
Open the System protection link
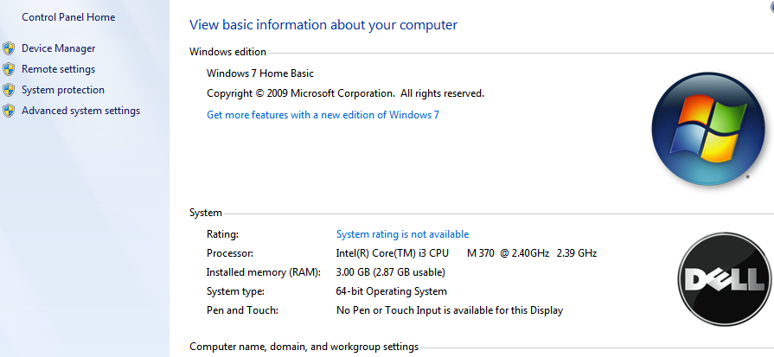click(63, 90)
